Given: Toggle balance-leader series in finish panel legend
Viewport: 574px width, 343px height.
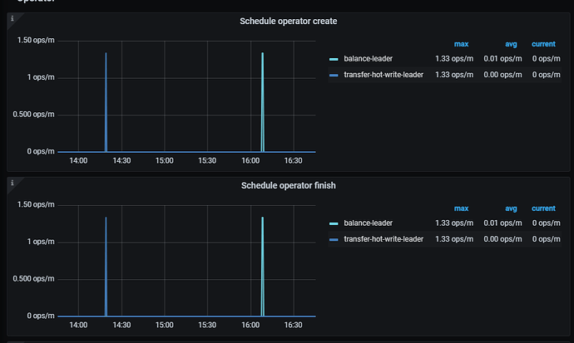Looking at the screenshot, I should point(368,223).
